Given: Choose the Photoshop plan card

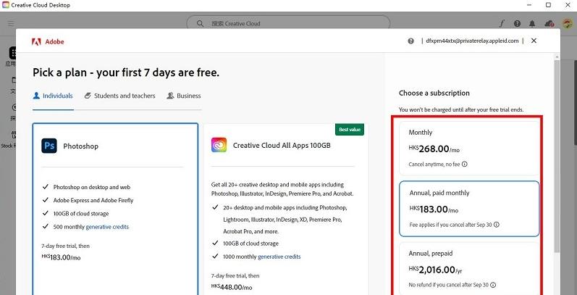Looking at the screenshot, I should (115, 209).
